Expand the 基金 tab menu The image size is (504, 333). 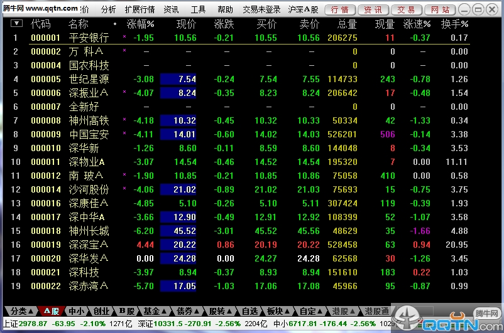155,311
